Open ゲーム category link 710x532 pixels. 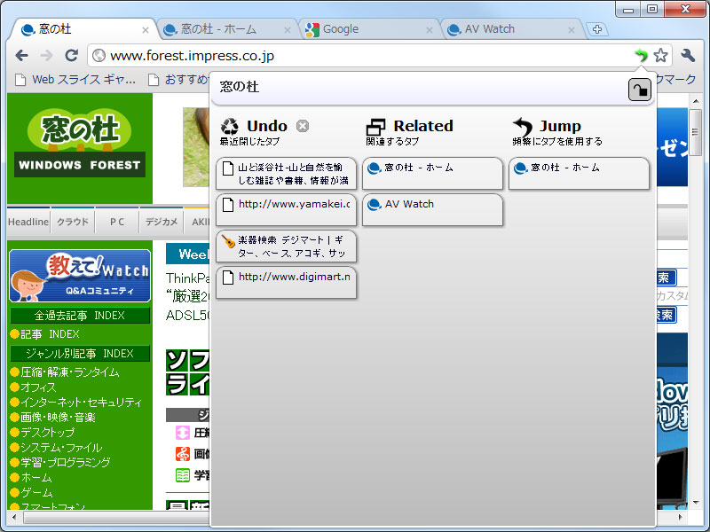[36, 493]
